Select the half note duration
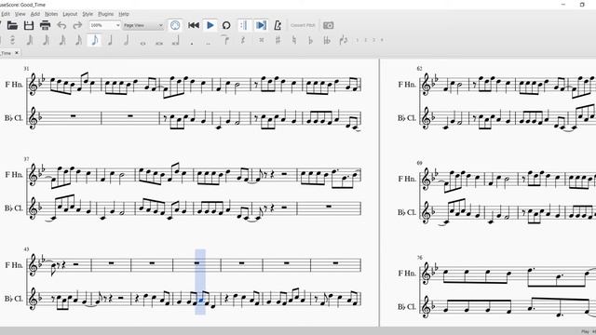Image resolution: width=596 pixels, height=335 pixels. 127,40
